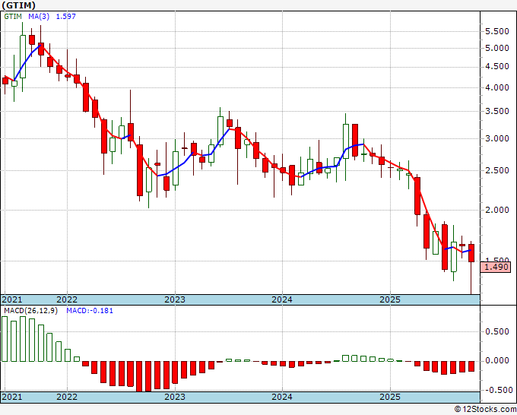The width and height of the screenshot is (517, 415).
Task: Click the MACD(26,12,9) indicator label
Action: [31, 311]
